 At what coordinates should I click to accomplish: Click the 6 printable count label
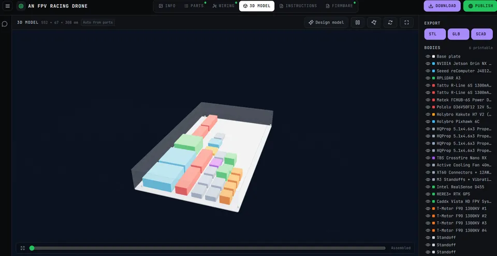coord(481,48)
